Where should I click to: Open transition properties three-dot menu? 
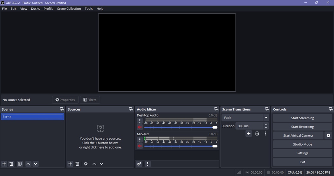coord(265,134)
